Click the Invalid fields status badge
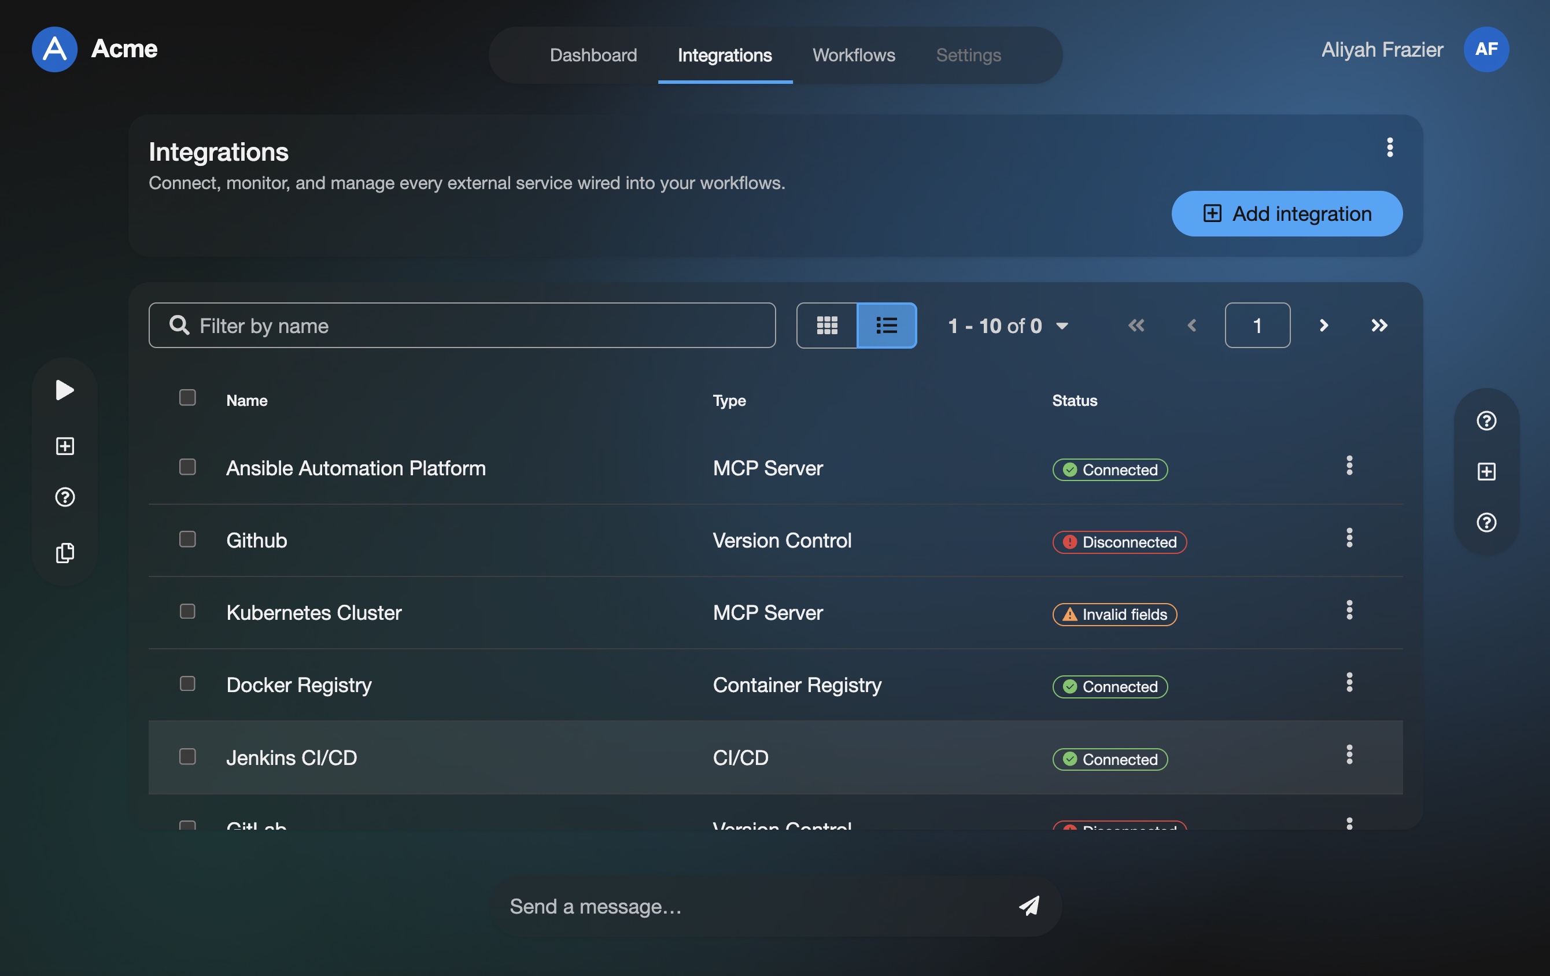 (x=1114, y=615)
